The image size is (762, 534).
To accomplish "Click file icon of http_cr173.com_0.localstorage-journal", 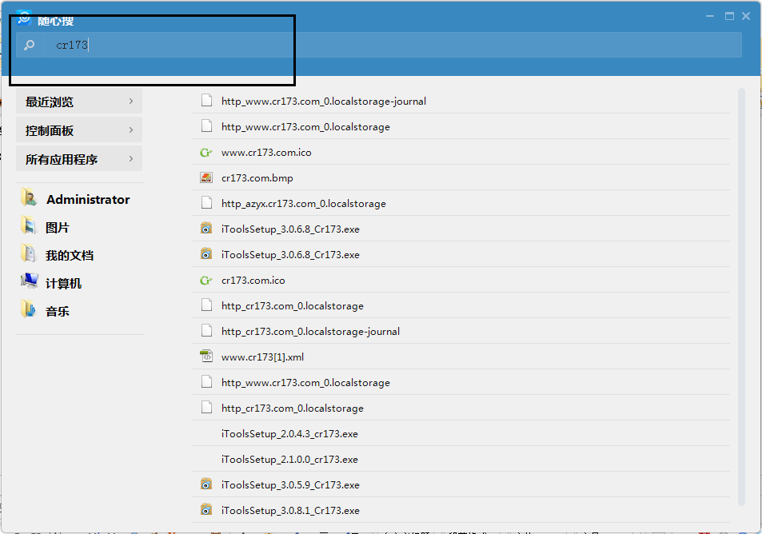I will 206,330.
